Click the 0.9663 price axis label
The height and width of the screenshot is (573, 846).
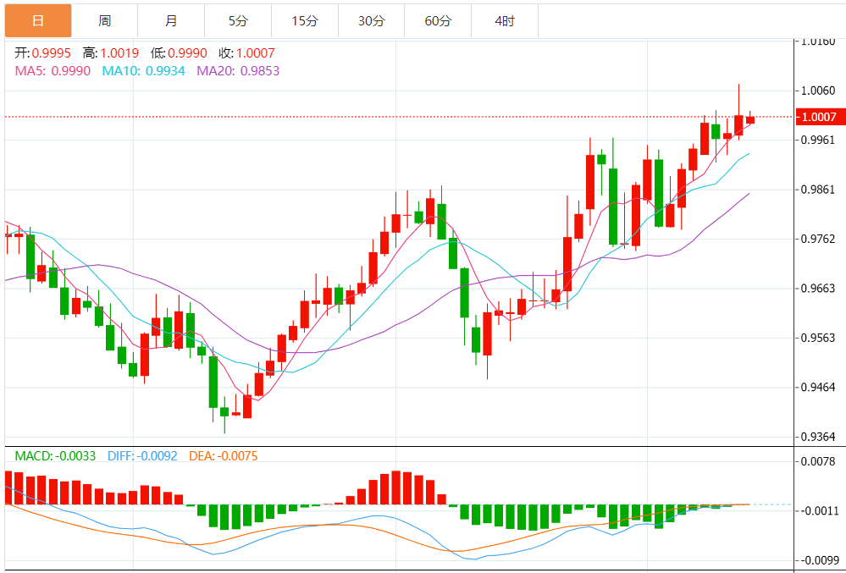pyautogui.click(x=819, y=289)
